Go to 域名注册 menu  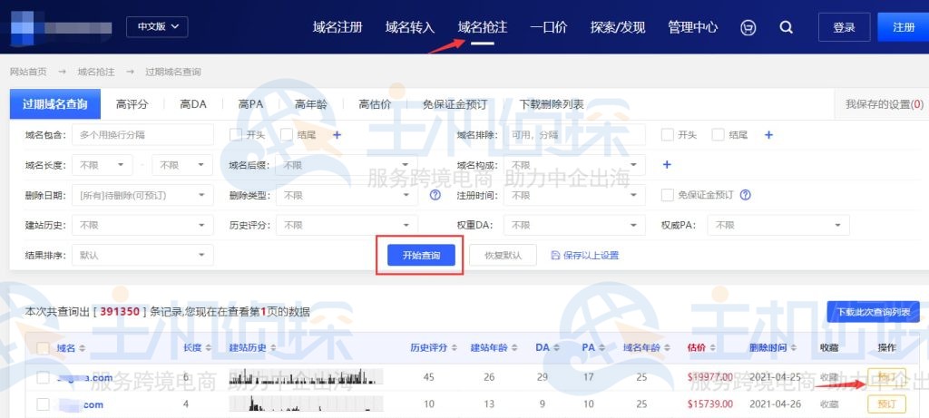click(337, 27)
